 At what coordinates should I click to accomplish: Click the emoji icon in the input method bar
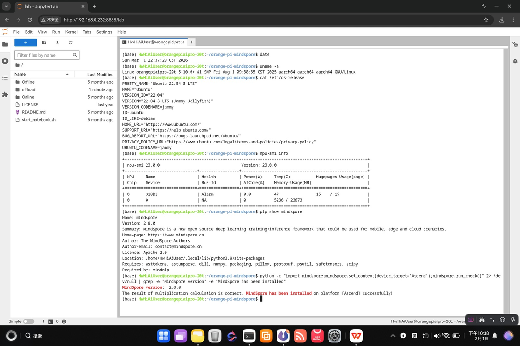point(502,320)
